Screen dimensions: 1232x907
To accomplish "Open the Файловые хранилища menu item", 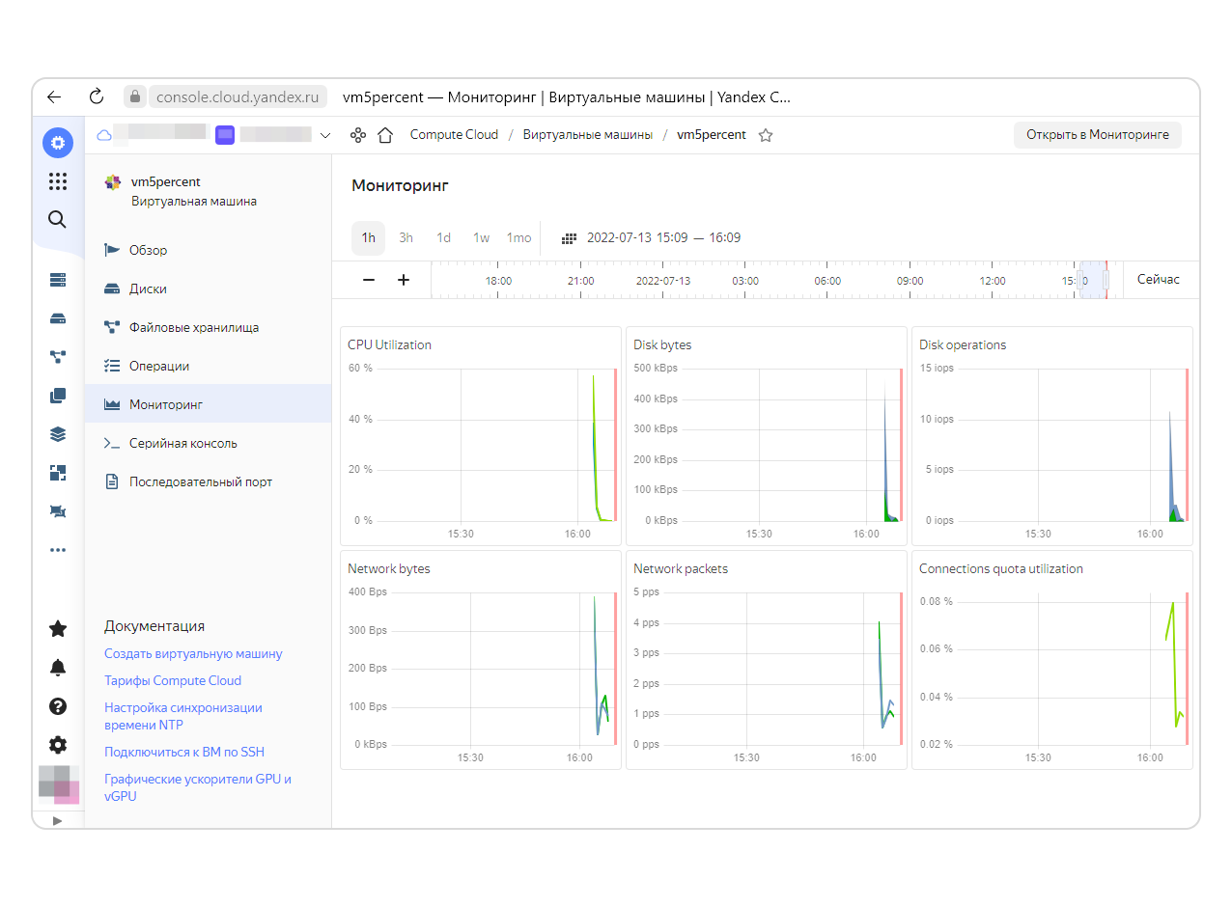I will coord(208,327).
